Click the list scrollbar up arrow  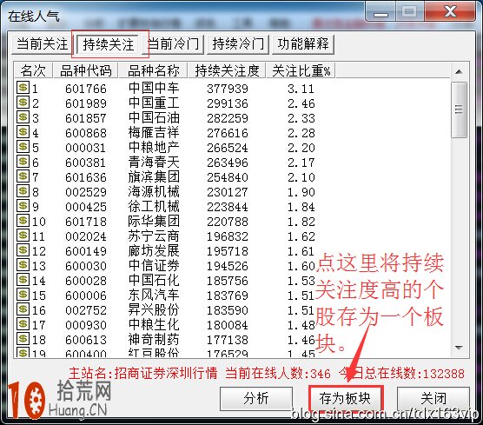point(459,72)
